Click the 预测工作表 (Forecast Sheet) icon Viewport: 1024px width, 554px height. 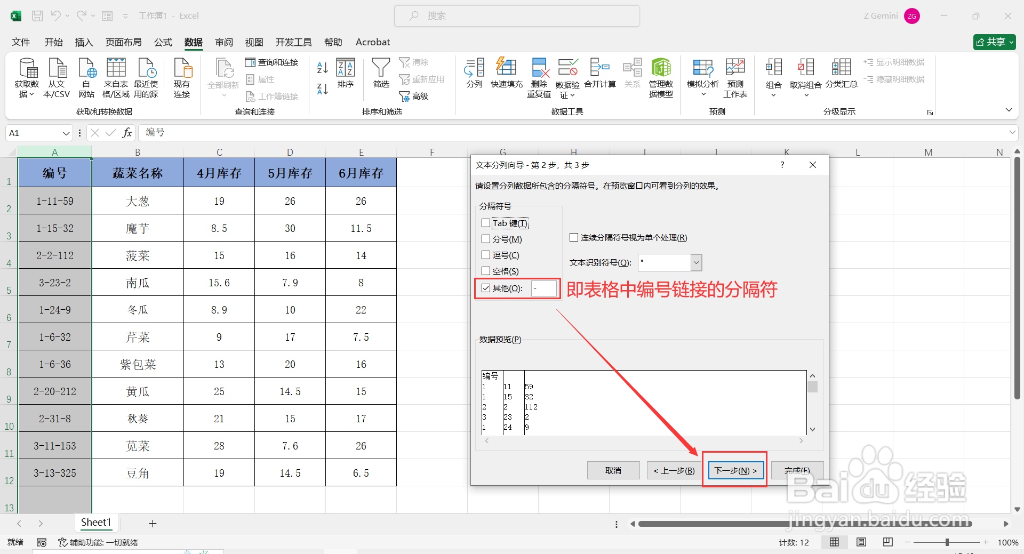734,75
